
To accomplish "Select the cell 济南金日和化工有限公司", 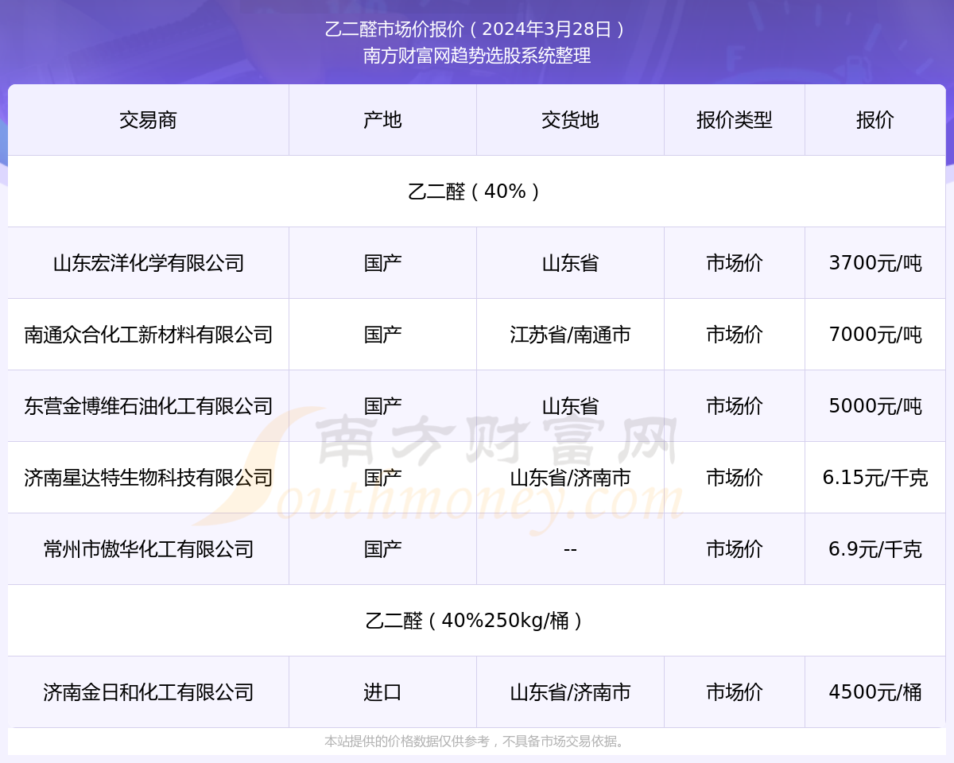I will 149,692.
